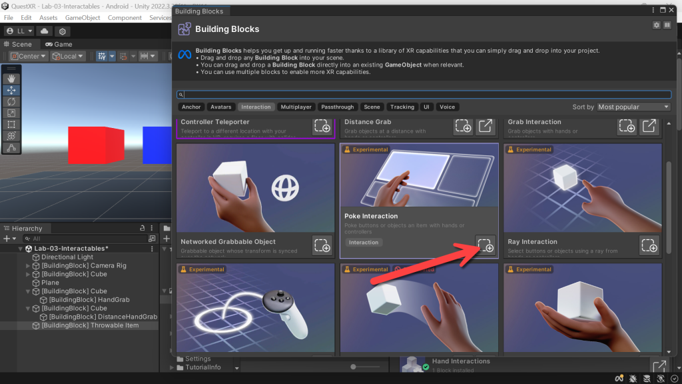This screenshot has width=682, height=384.
Task: Click the bug debug-mode icon in status bar
Action: [x=633, y=379]
